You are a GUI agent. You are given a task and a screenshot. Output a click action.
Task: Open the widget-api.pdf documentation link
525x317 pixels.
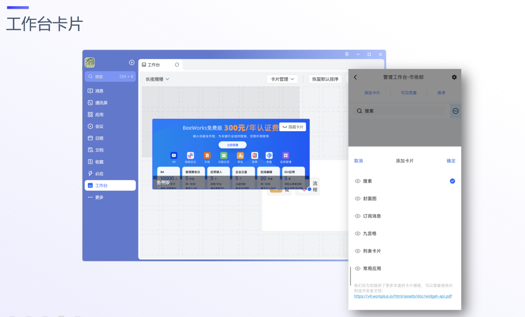[x=402, y=296]
